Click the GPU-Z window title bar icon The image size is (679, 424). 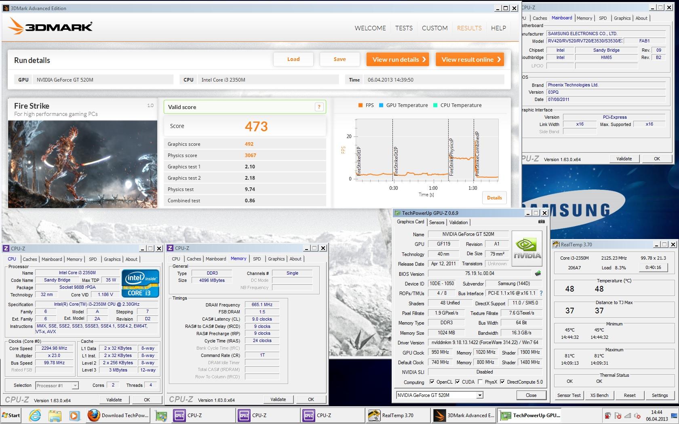(398, 213)
